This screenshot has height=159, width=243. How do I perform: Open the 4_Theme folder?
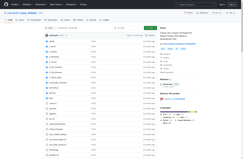point(53,62)
